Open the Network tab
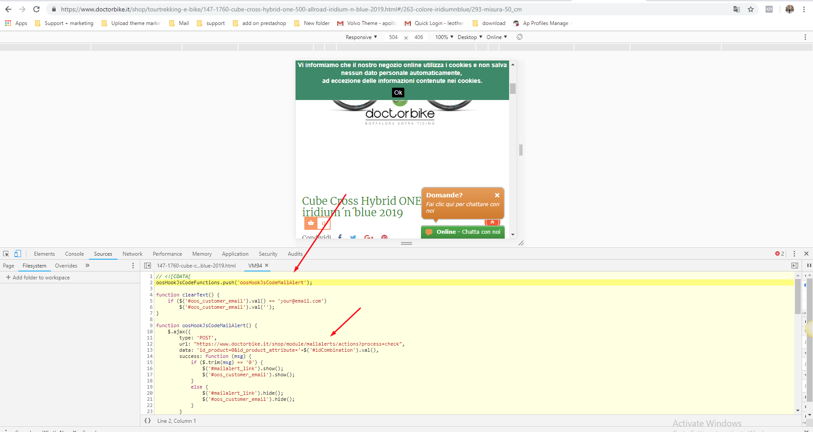 click(x=132, y=253)
